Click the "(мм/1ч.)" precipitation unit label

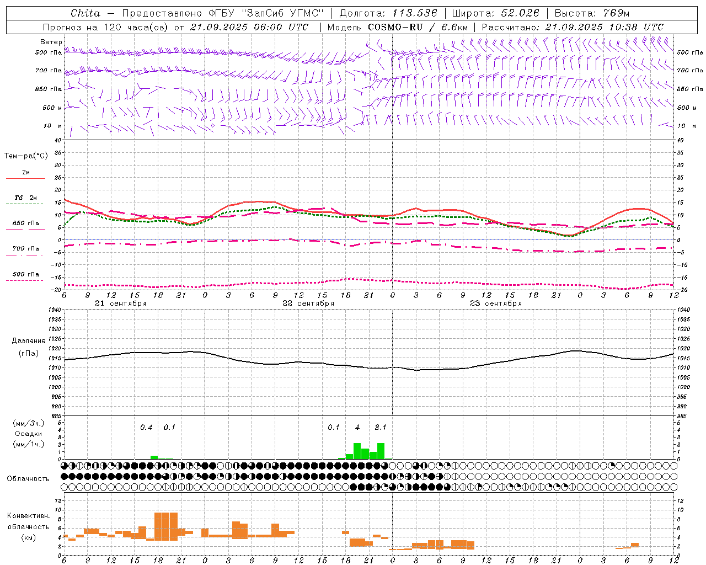coord(28,444)
